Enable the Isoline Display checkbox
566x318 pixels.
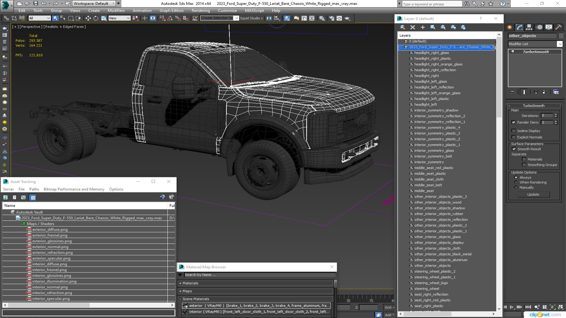point(514,131)
